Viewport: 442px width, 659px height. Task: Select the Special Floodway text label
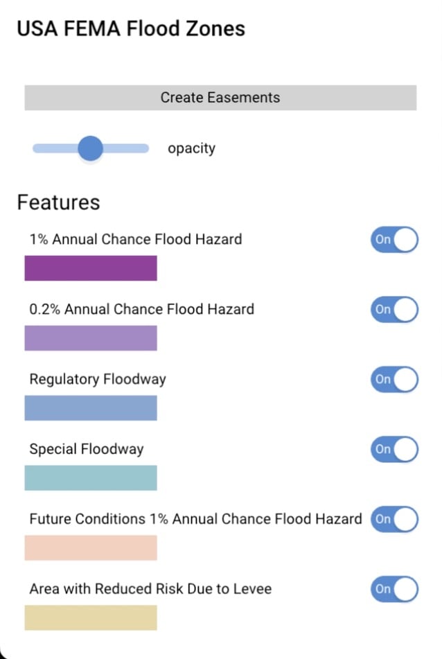(87, 449)
